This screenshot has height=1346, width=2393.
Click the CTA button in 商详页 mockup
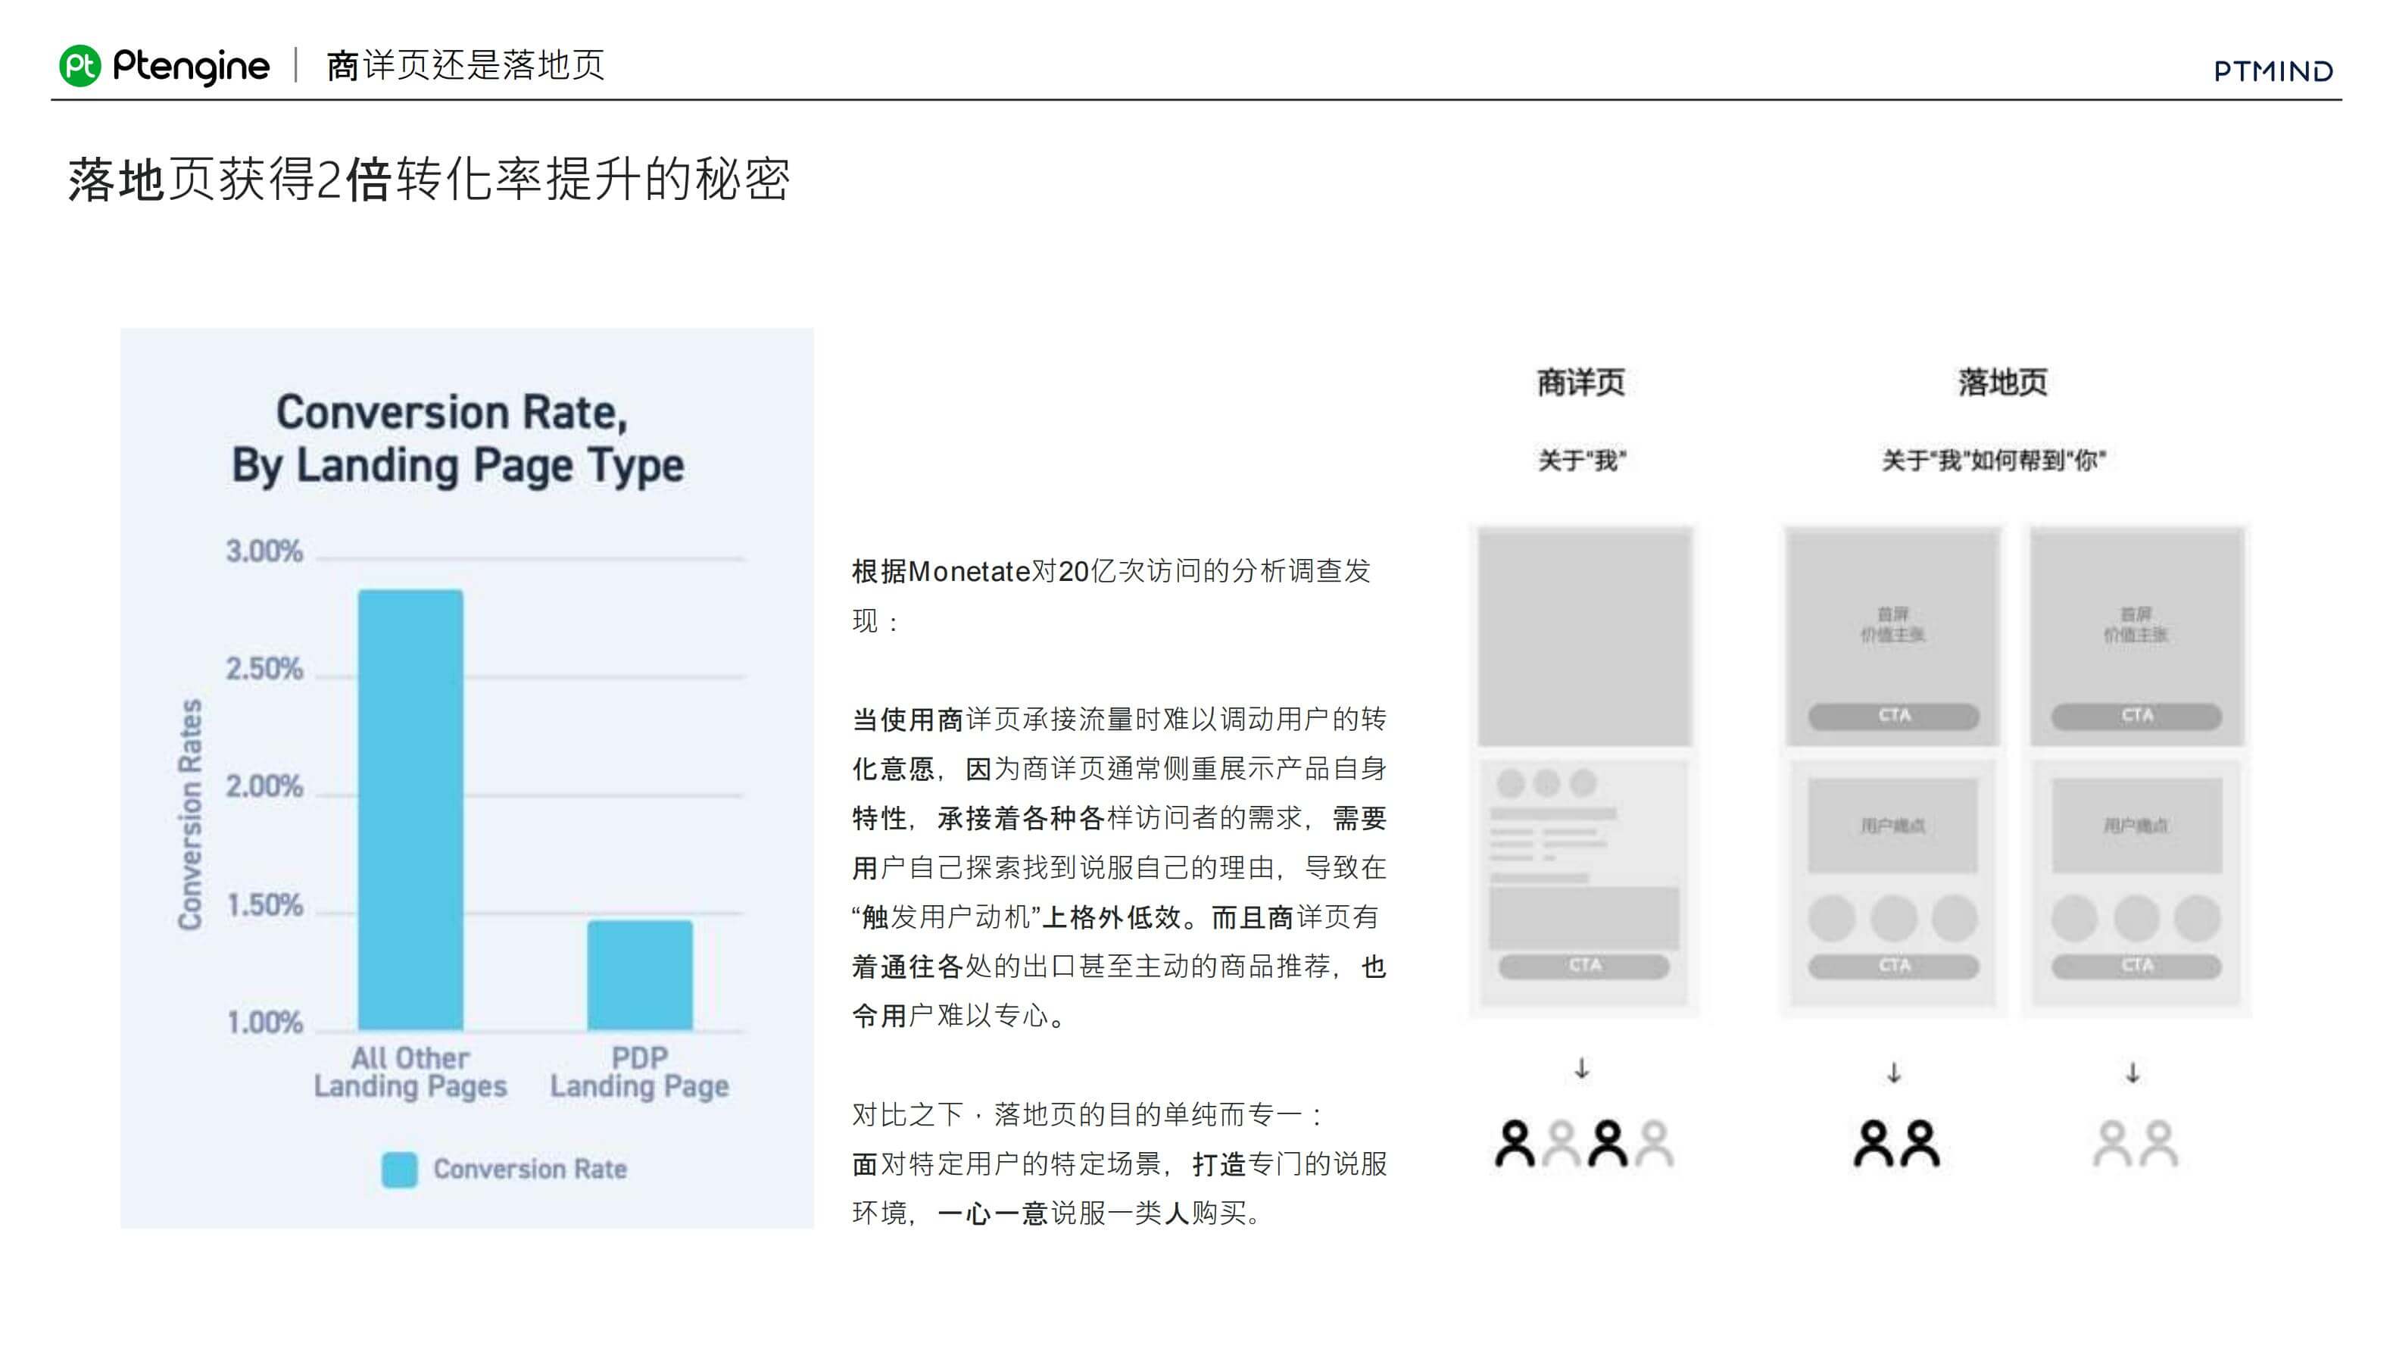[1584, 966]
